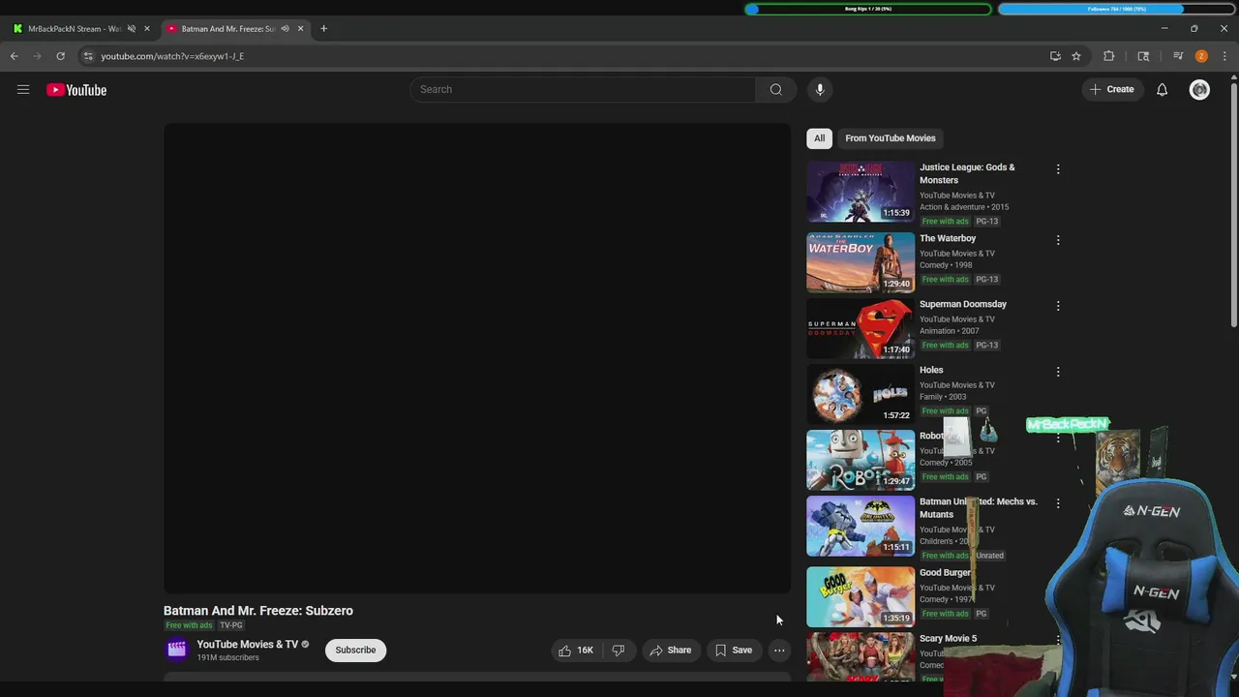Open the browser three-dot menu
1239x697 pixels.
click(1224, 56)
